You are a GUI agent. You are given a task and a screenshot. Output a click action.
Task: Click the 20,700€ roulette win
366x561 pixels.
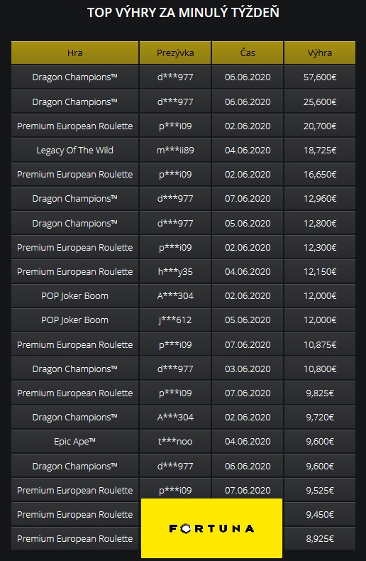(320, 126)
